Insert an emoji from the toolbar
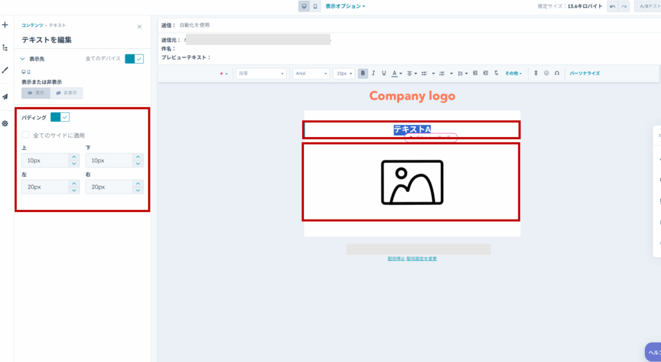 point(546,73)
